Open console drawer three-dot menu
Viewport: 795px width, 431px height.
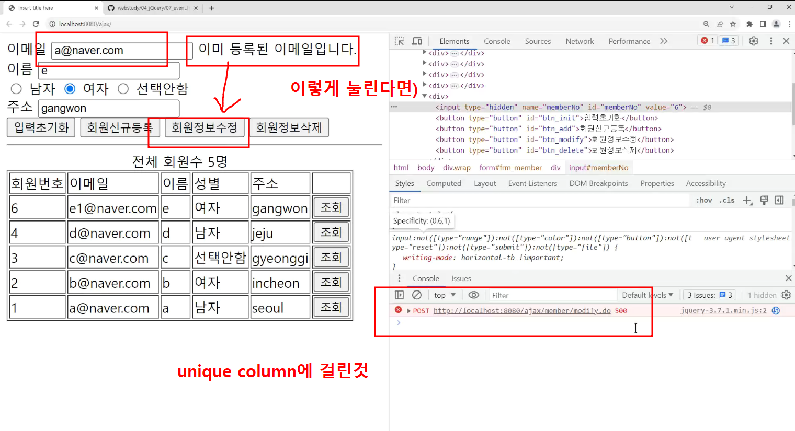click(399, 278)
